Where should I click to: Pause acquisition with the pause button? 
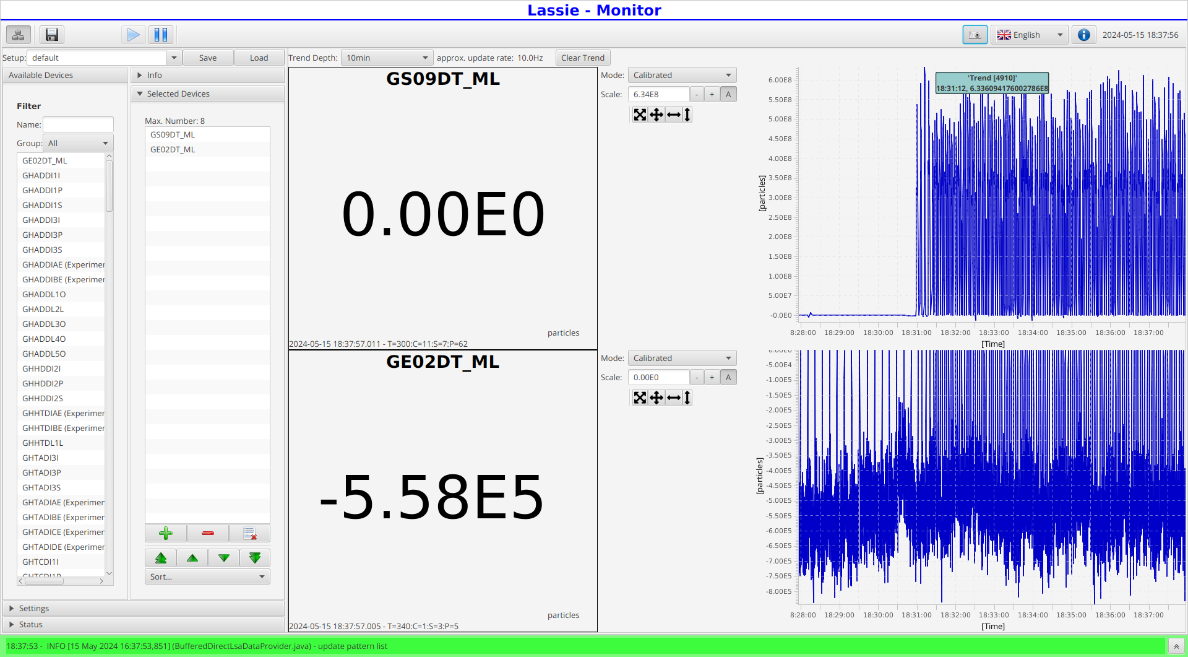(x=161, y=35)
